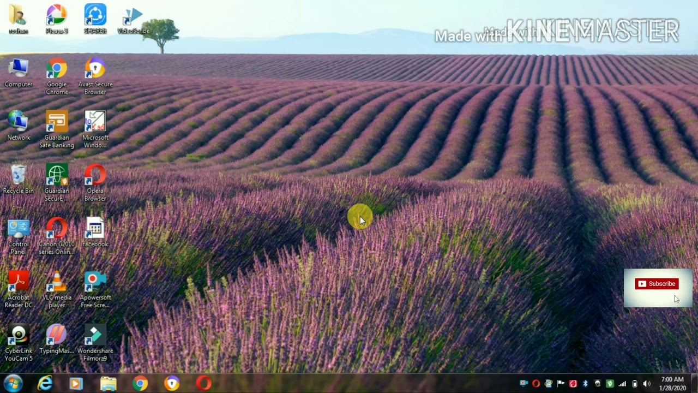The width and height of the screenshot is (698, 393).
Task: Click the Recycle Bin icon
Action: tap(19, 179)
